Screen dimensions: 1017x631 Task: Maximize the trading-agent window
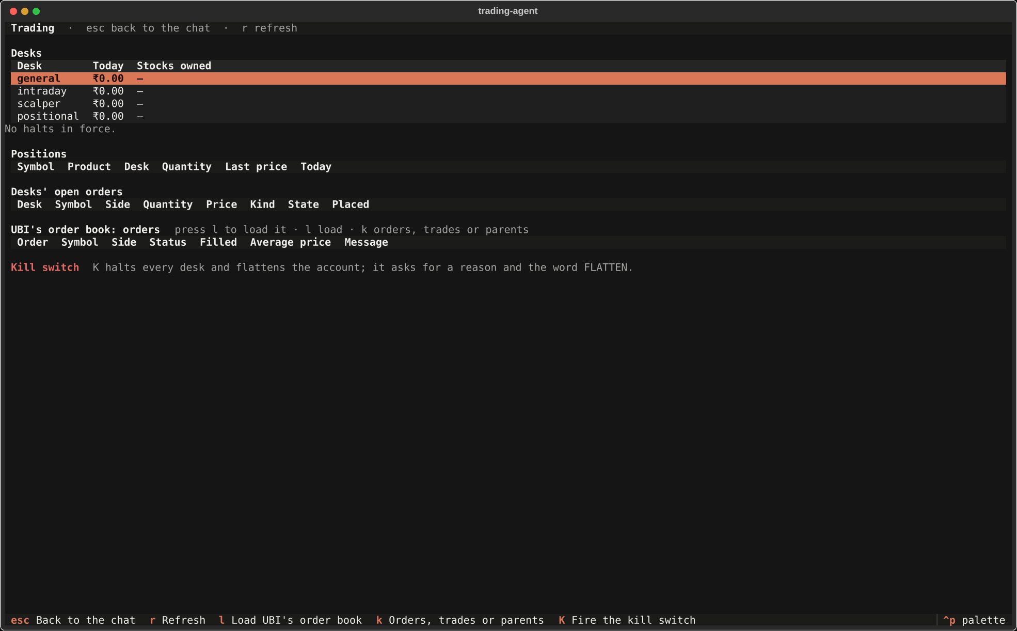(36, 11)
